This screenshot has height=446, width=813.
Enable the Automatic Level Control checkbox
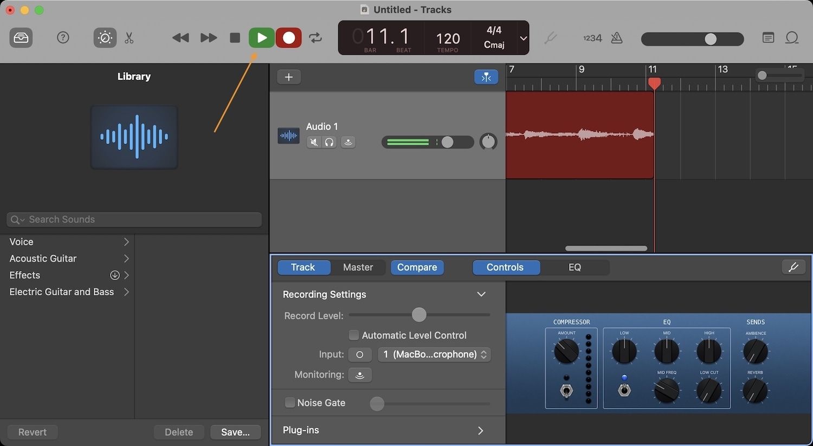pyautogui.click(x=354, y=335)
